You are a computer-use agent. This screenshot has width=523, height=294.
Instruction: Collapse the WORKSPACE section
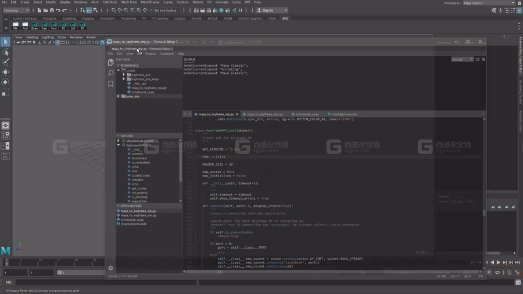pos(118,65)
